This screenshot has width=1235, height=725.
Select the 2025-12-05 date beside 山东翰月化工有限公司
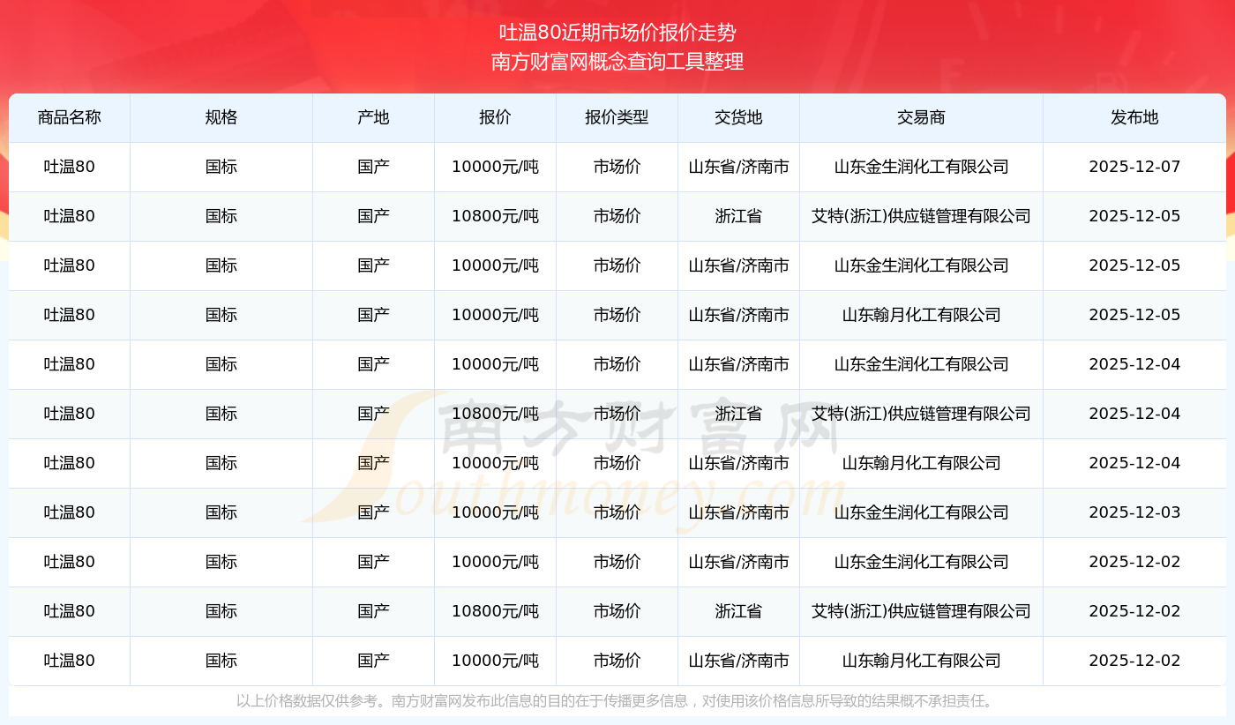1134,315
